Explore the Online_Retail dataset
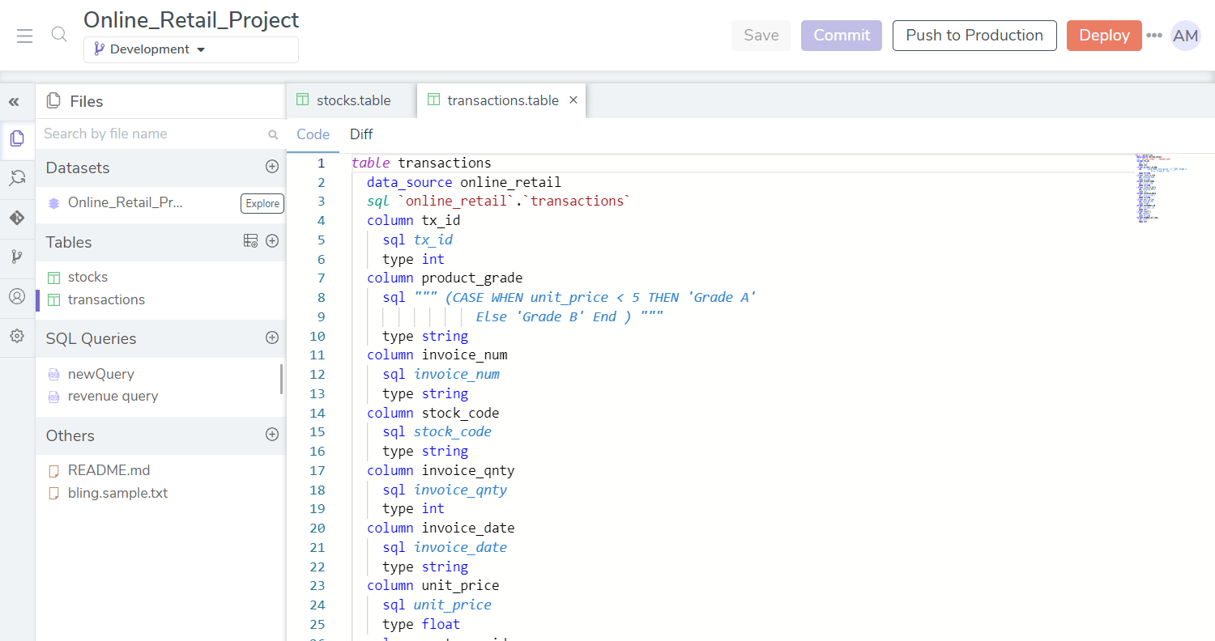Viewport: 1215px width, 641px height. [x=262, y=203]
